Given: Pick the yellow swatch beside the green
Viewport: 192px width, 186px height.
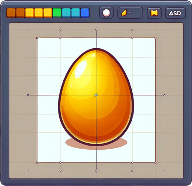Looking at the screenshot, I should (48, 13).
